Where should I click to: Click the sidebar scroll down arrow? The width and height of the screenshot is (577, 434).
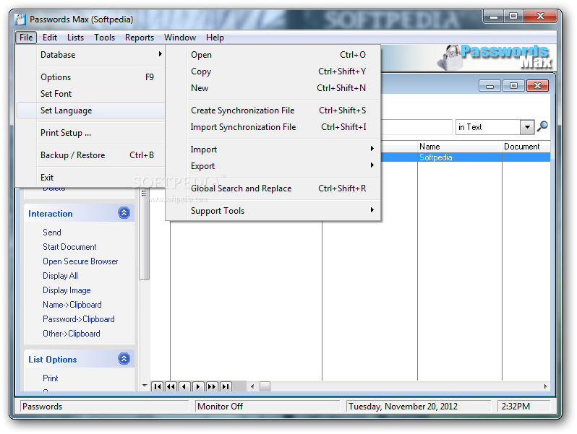pyautogui.click(x=145, y=386)
